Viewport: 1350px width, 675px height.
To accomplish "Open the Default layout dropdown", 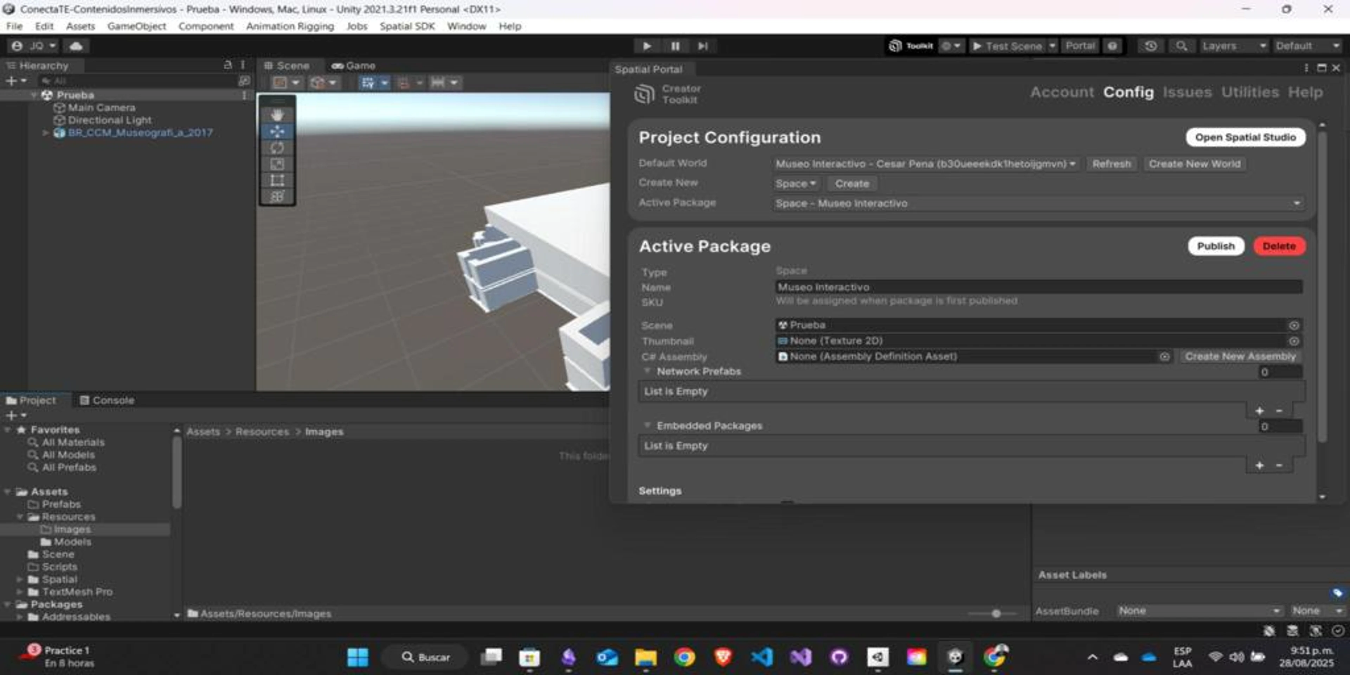I will click(1308, 46).
